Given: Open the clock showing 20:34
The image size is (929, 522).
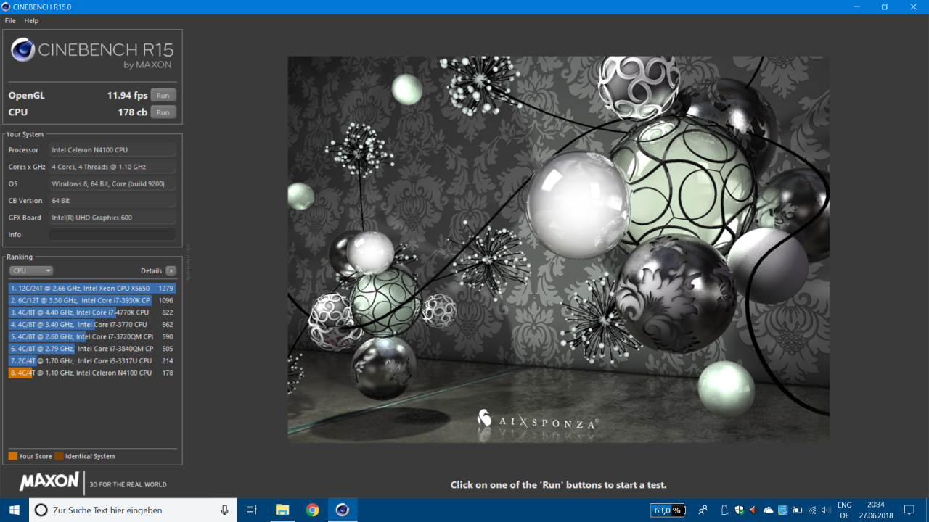Looking at the screenshot, I should point(875,510).
